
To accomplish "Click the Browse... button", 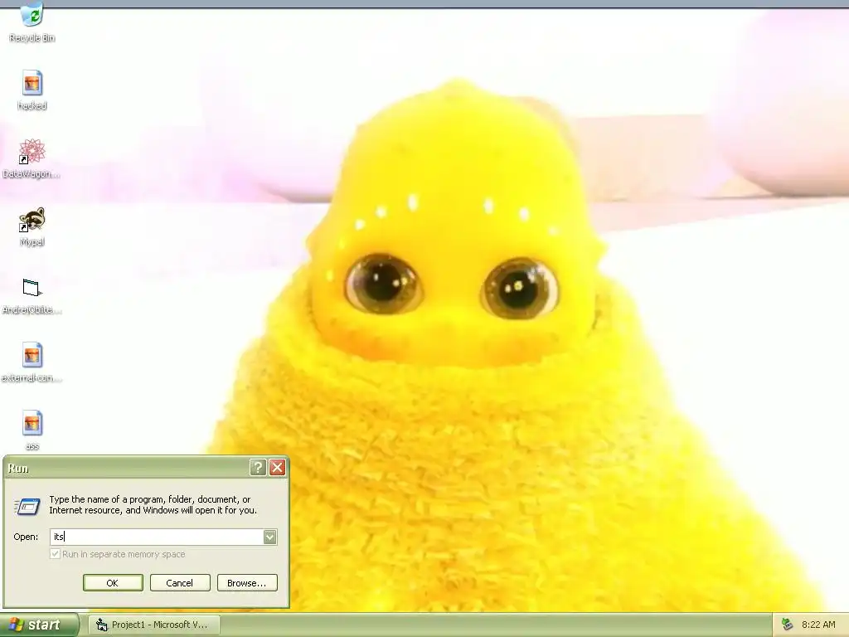I will click(247, 583).
